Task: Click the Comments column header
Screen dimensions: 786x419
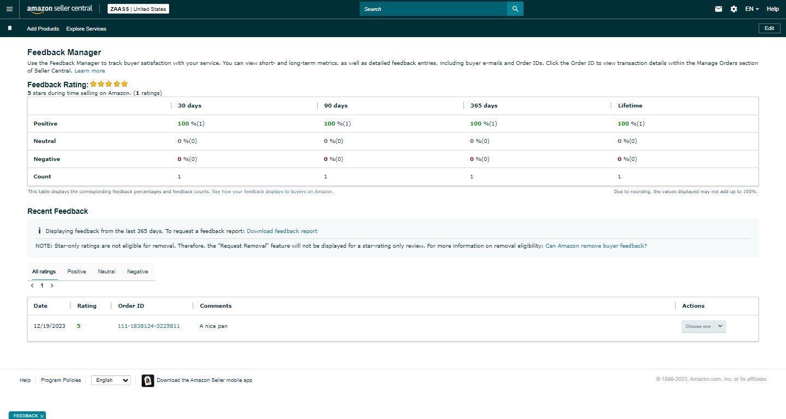Action: coord(216,306)
